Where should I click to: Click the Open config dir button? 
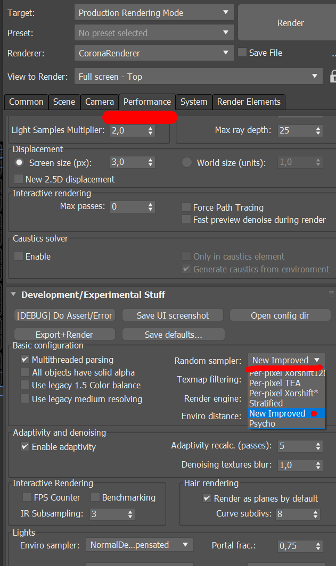click(x=280, y=315)
